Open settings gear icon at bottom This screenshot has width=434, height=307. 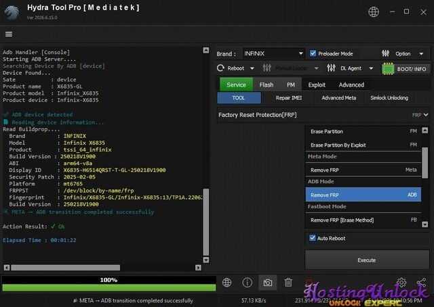pyautogui.click(x=401, y=283)
